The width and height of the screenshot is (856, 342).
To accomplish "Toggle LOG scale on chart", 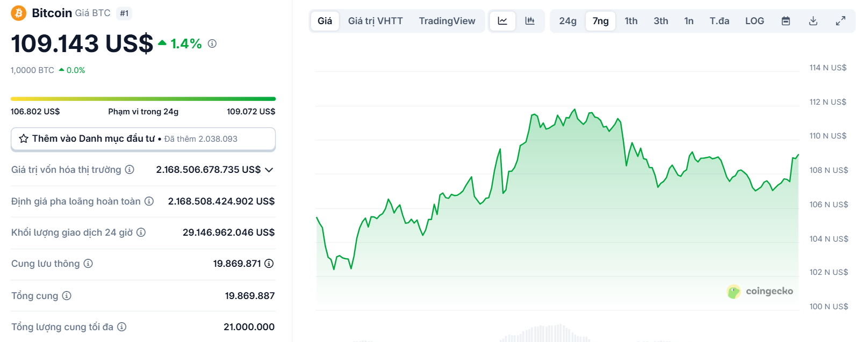I will point(755,21).
